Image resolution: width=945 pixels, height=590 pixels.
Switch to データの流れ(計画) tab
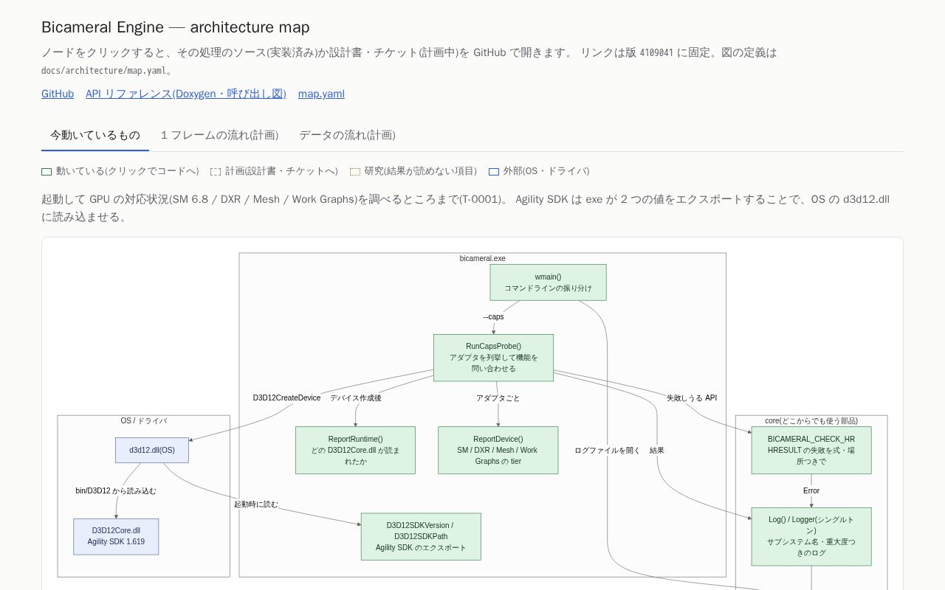click(x=347, y=135)
